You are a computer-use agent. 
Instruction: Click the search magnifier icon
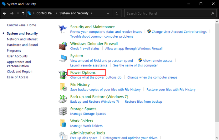pos(213,13)
